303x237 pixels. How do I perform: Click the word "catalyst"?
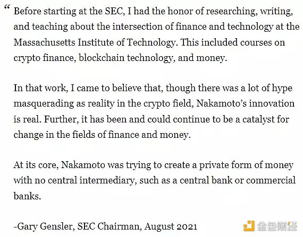coord(258,119)
